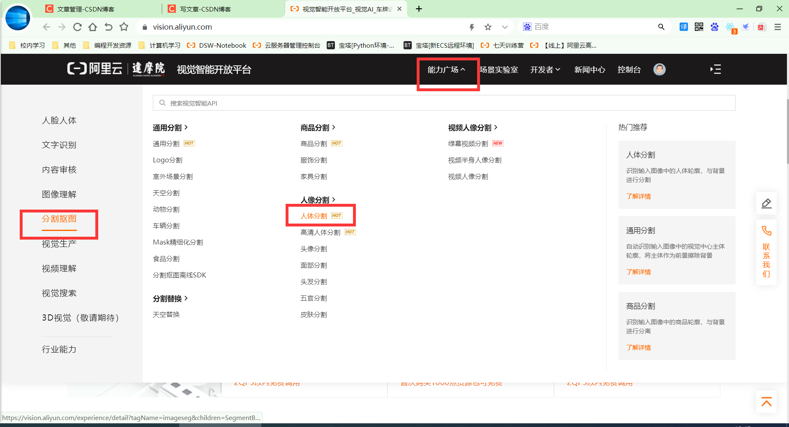Viewport: 789px width, 427px height.
Task: Open the 绿幕视频分割 link
Action: pyautogui.click(x=468, y=144)
